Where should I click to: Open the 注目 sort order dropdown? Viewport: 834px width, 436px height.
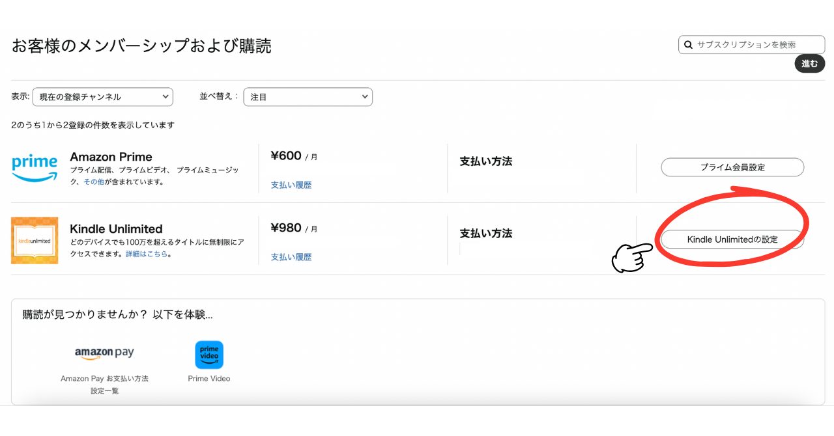click(x=308, y=96)
